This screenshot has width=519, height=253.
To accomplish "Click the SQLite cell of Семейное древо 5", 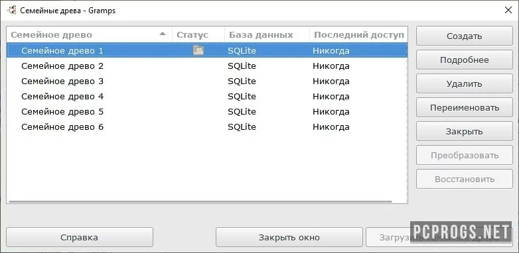I will pyautogui.click(x=242, y=112).
